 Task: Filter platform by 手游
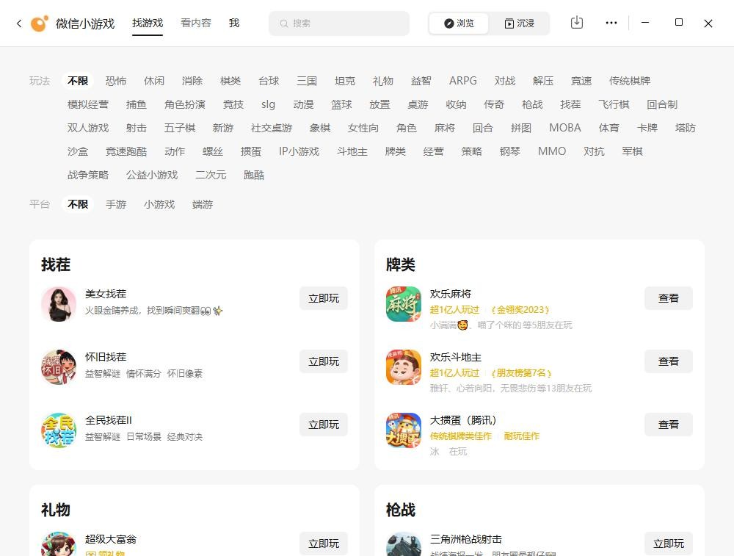116,204
